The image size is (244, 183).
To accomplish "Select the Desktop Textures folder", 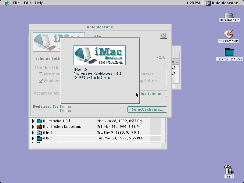I will coord(229,55).
